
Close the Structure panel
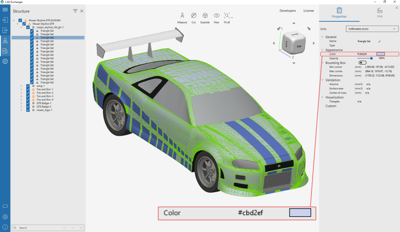(82, 11)
